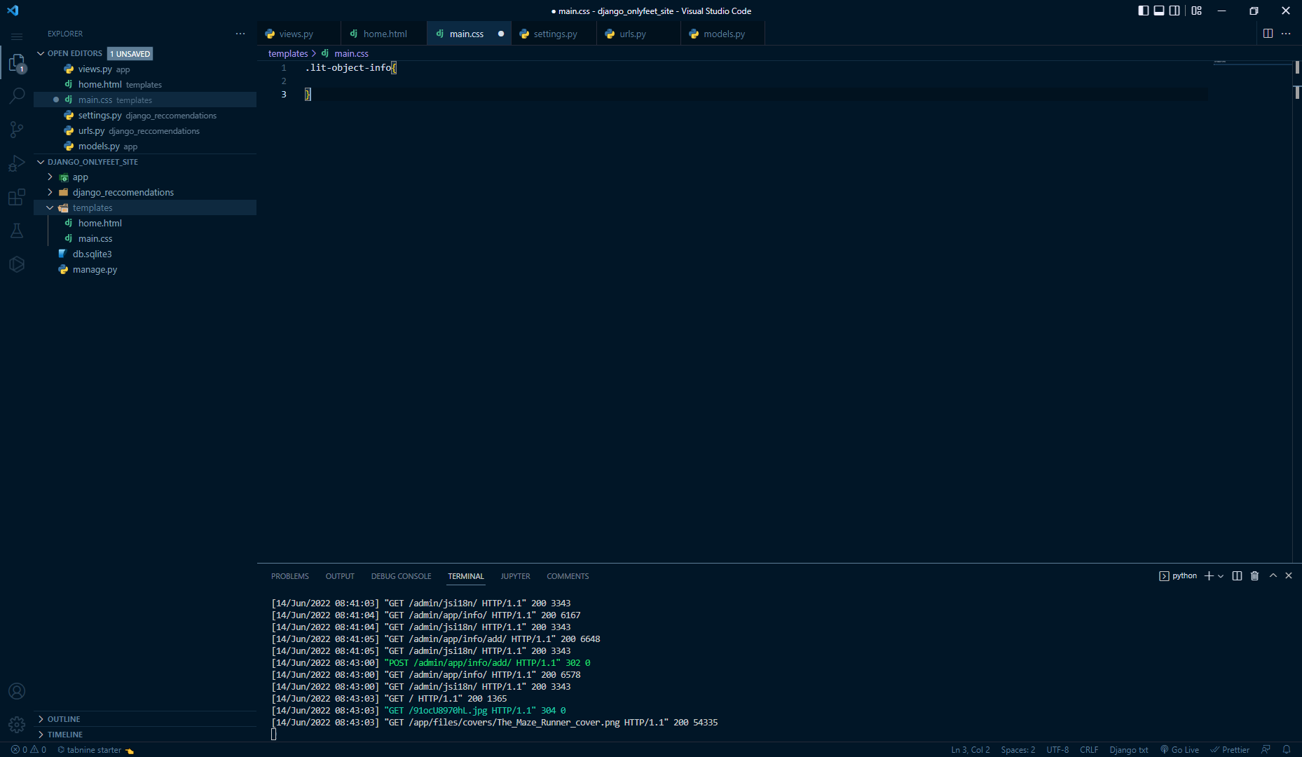Open the Comments panel tab
1302x757 pixels.
tap(568, 576)
